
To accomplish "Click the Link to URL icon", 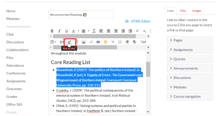I will coord(69,42).
